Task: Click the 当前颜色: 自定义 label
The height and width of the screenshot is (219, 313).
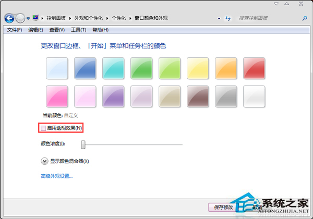Action: [61, 115]
